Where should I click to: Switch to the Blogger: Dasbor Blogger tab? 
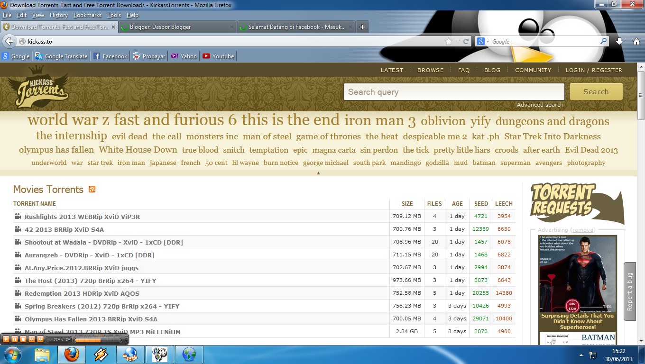177,27
